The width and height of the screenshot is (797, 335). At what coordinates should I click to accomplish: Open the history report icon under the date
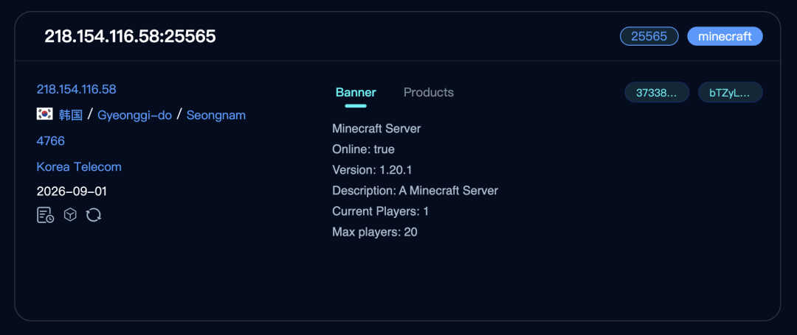pos(45,215)
